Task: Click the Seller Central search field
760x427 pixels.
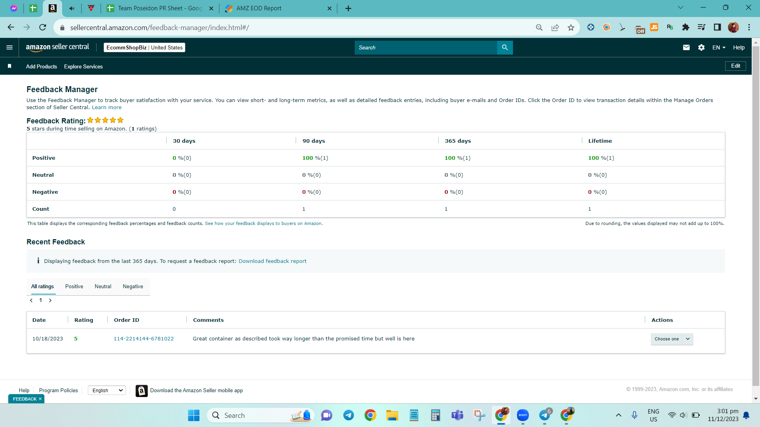Action: 426,47
